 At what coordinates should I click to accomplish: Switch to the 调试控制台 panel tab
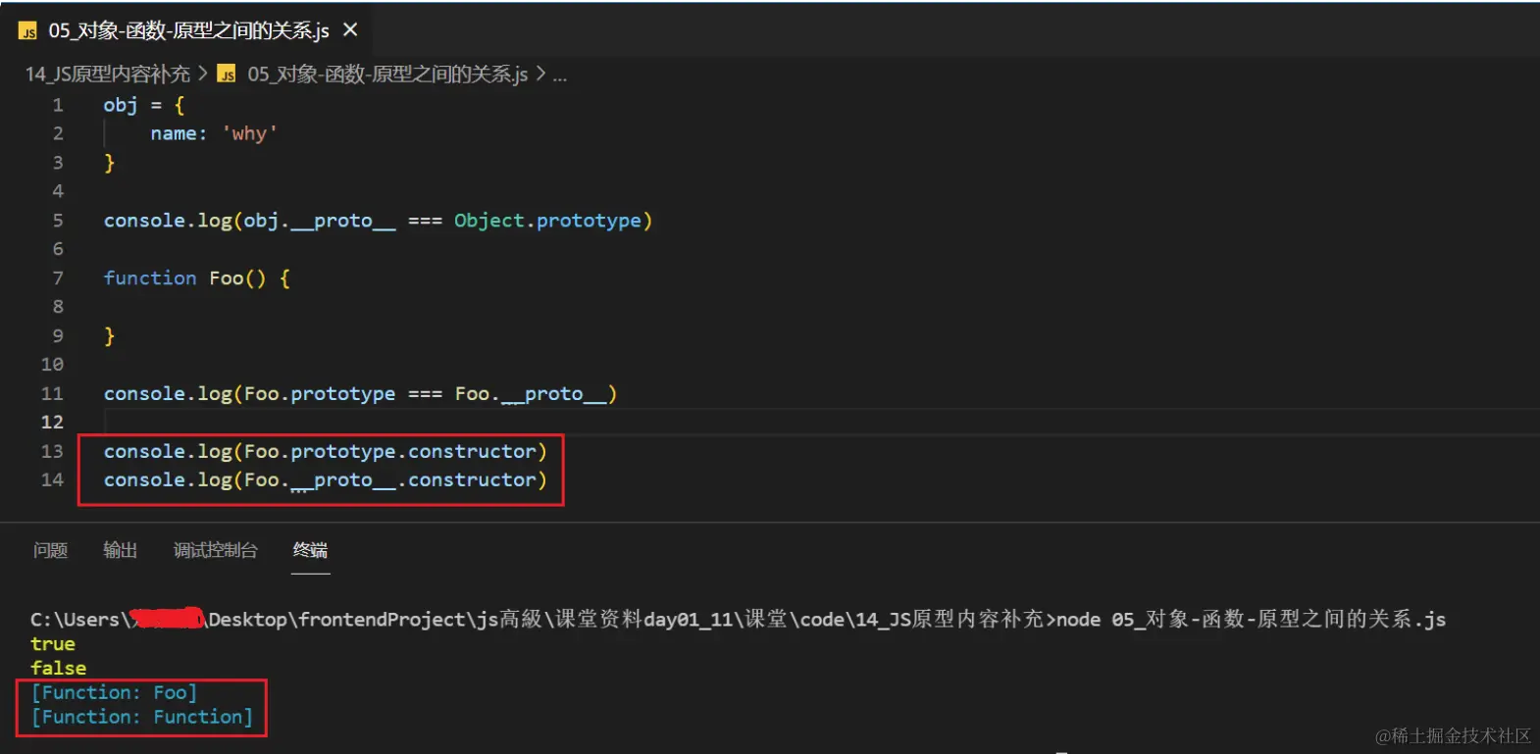[x=216, y=550]
